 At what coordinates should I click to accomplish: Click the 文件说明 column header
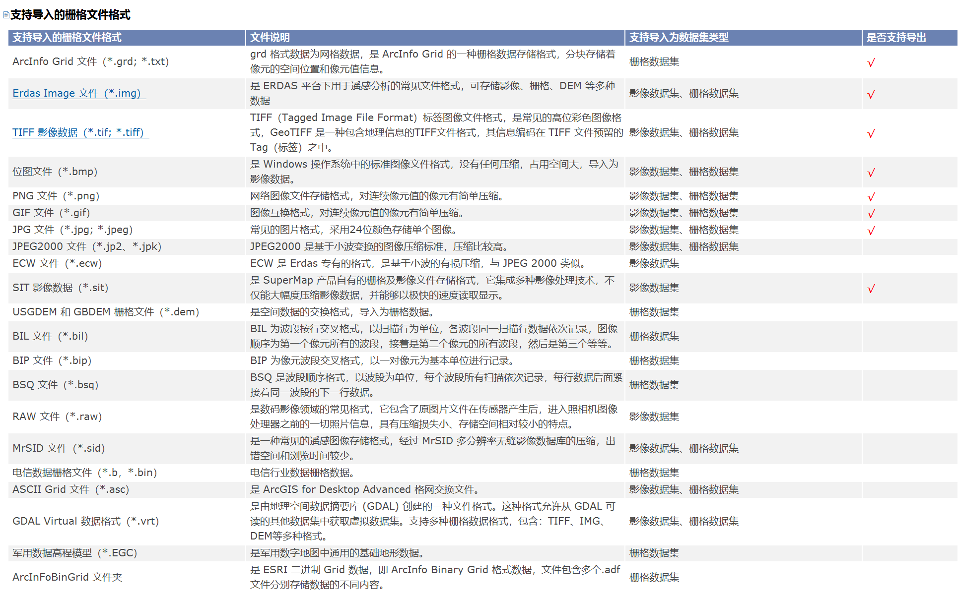pyautogui.click(x=270, y=38)
